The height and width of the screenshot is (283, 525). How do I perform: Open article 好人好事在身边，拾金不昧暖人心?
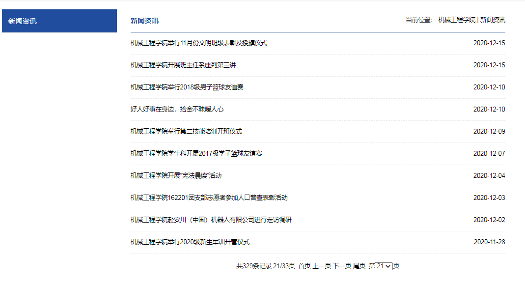177,110
